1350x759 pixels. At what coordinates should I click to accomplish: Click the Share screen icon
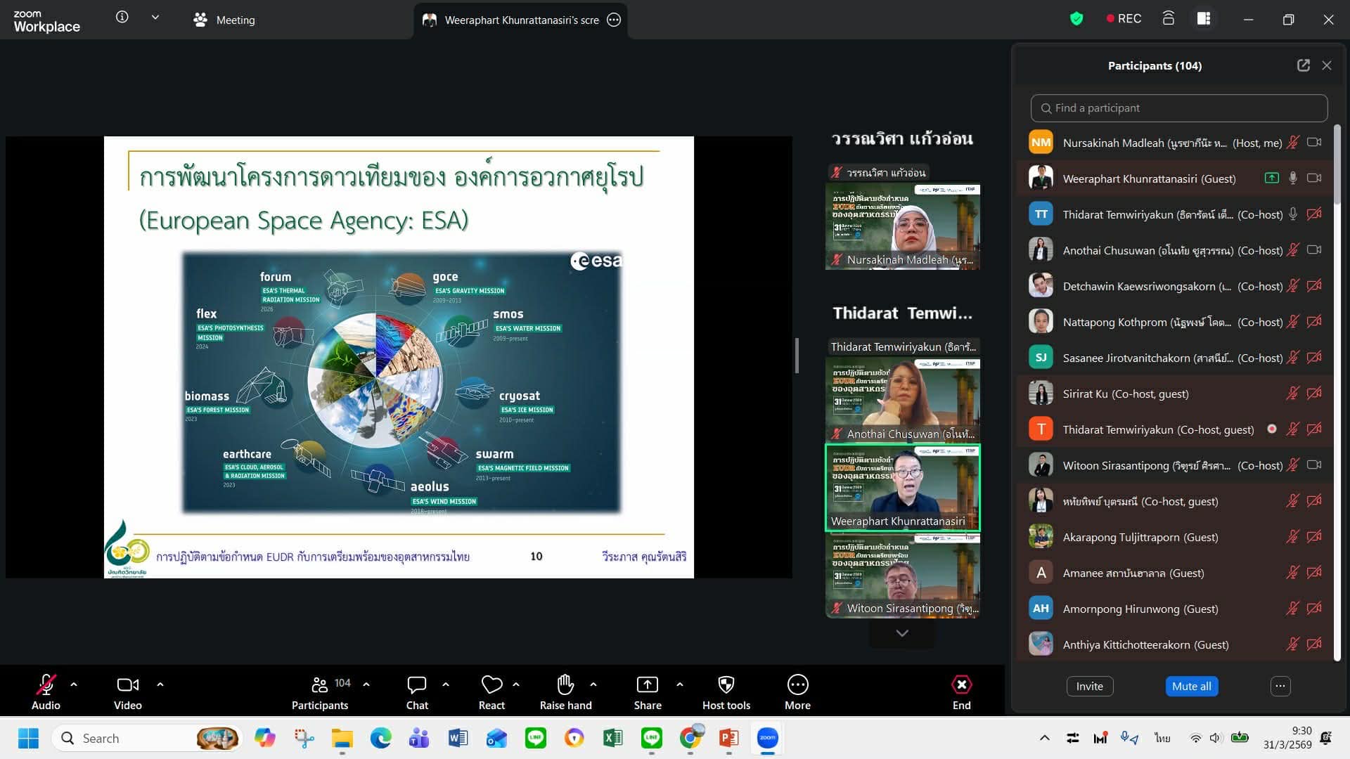647,685
